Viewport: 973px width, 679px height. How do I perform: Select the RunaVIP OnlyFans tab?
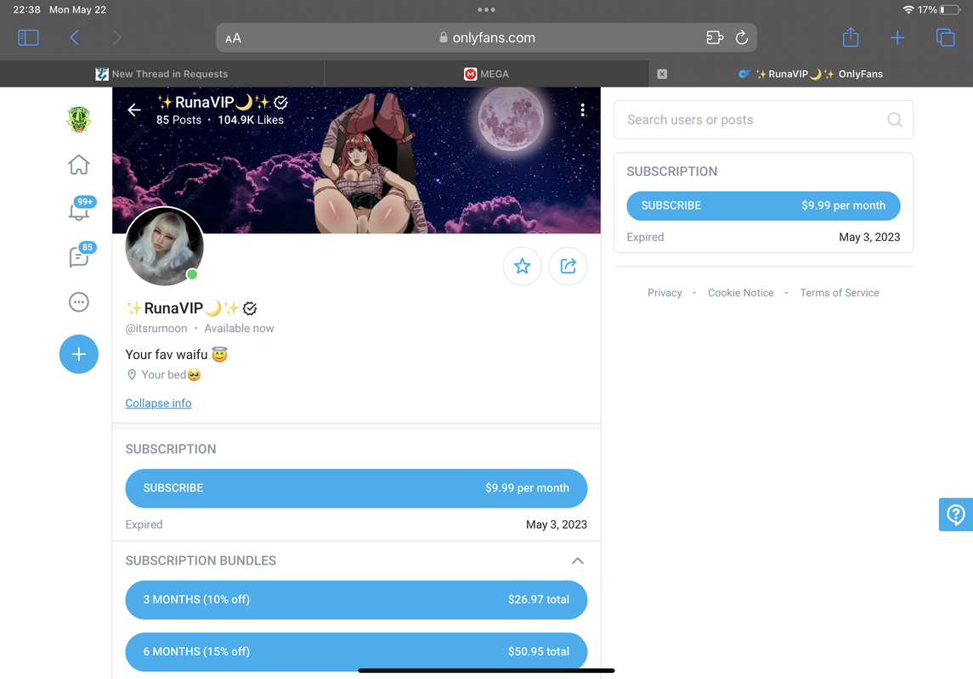811,74
